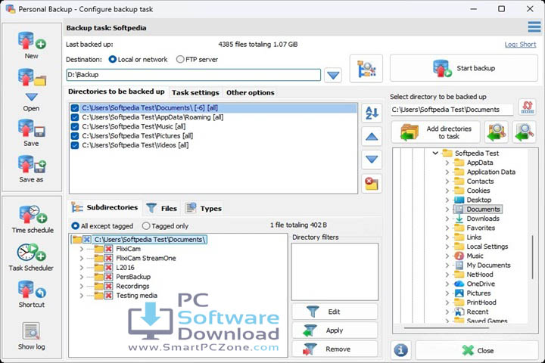Remove selected directory from list

point(372,184)
